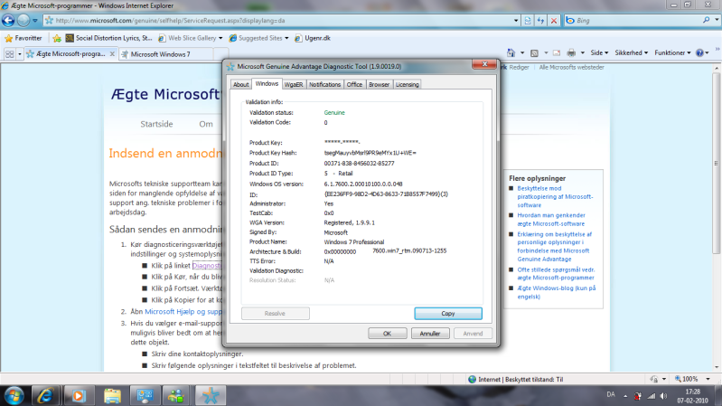The height and width of the screenshot is (406, 722).
Task: Open the Licensing tab
Action: click(x=407, y=84)
